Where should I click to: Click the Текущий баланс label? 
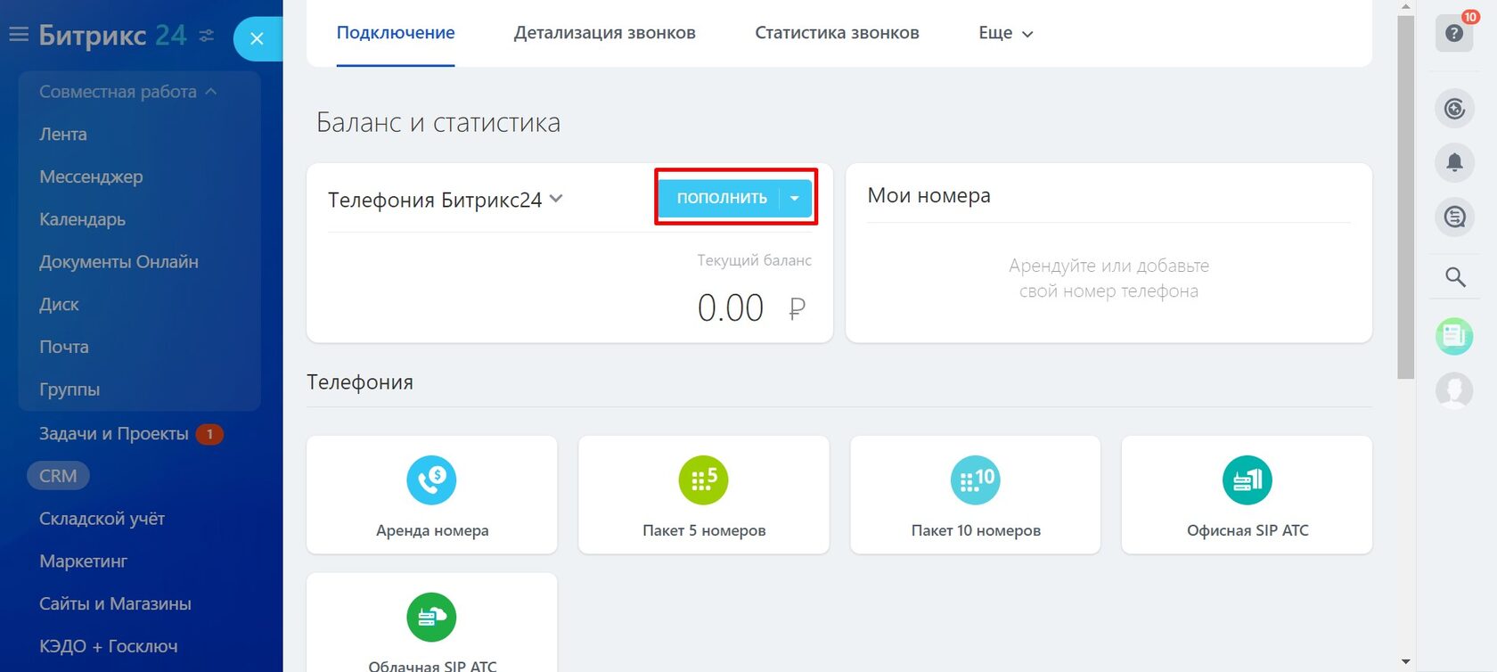(754, 260)
